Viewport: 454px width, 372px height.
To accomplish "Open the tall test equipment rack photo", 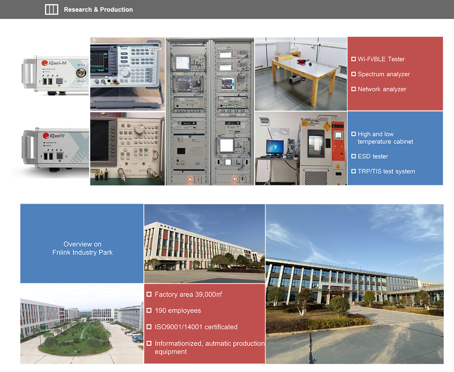I will [x=210, y=111].
